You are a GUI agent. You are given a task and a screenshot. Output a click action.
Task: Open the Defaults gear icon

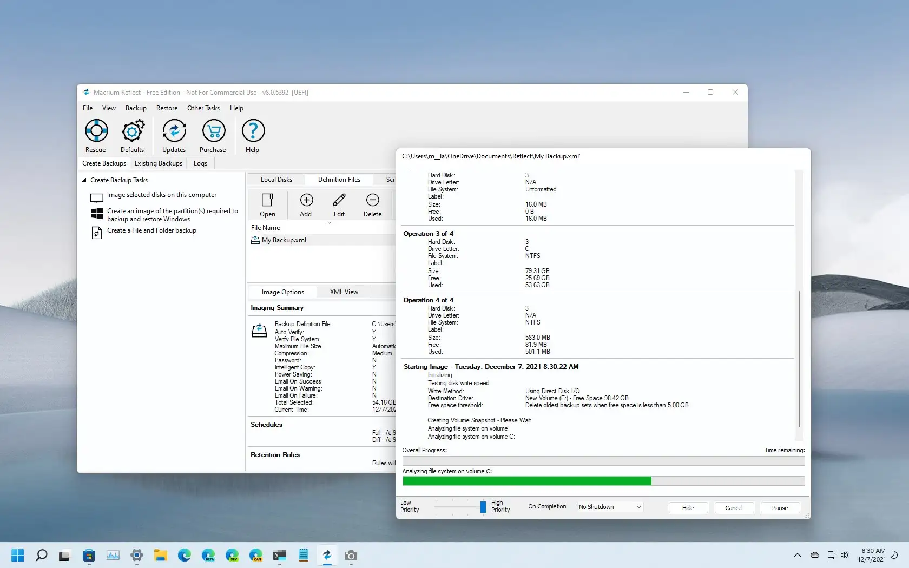click(133, 131)
